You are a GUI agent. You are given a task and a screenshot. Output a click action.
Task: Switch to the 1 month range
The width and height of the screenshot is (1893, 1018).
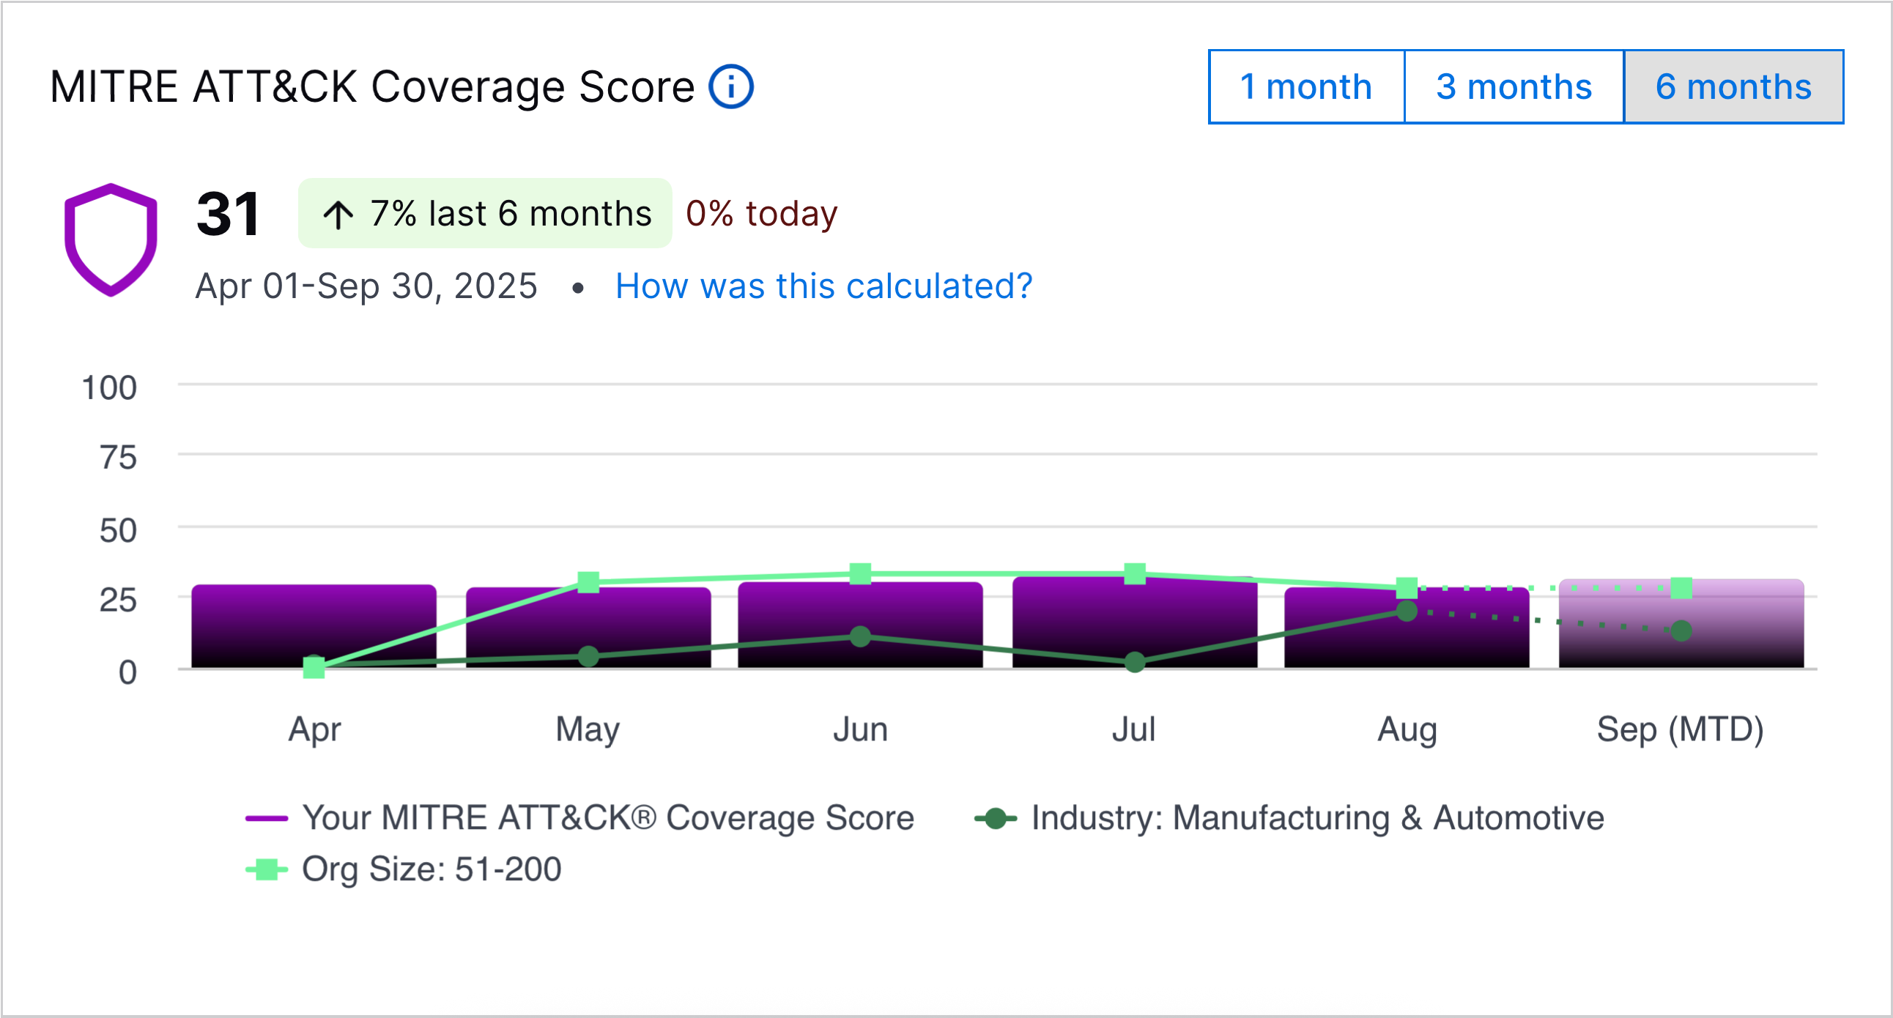point(1306,86)
